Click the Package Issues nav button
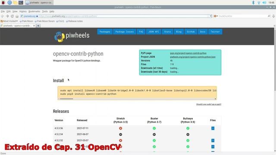The image size is (276, 155). click(125, 31)
